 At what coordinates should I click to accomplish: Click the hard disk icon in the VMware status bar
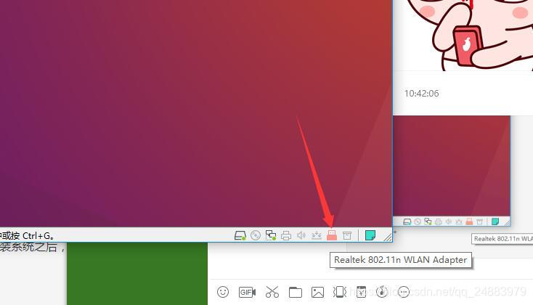point(240,235)
